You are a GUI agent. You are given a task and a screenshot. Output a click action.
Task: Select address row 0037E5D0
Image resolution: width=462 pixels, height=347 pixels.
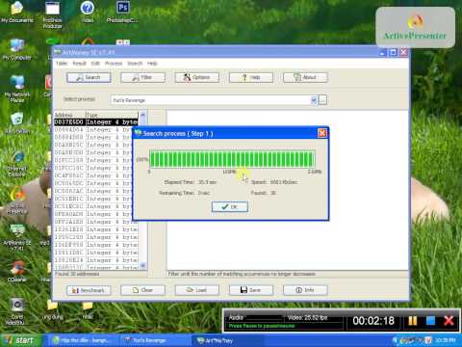point(96,122)
